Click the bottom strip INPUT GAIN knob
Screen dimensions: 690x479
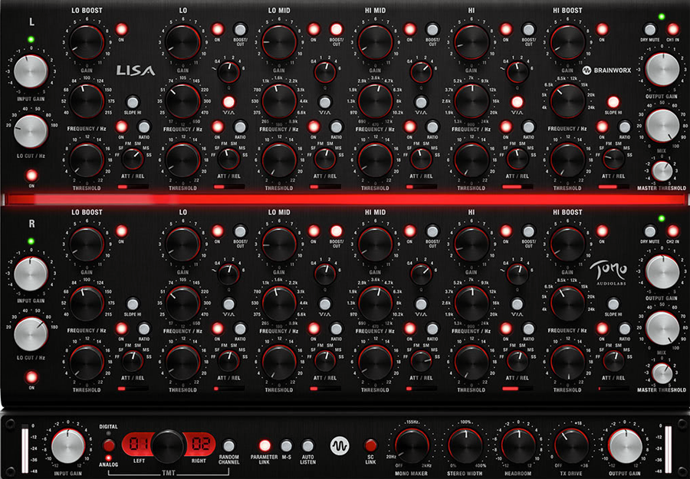68,445
